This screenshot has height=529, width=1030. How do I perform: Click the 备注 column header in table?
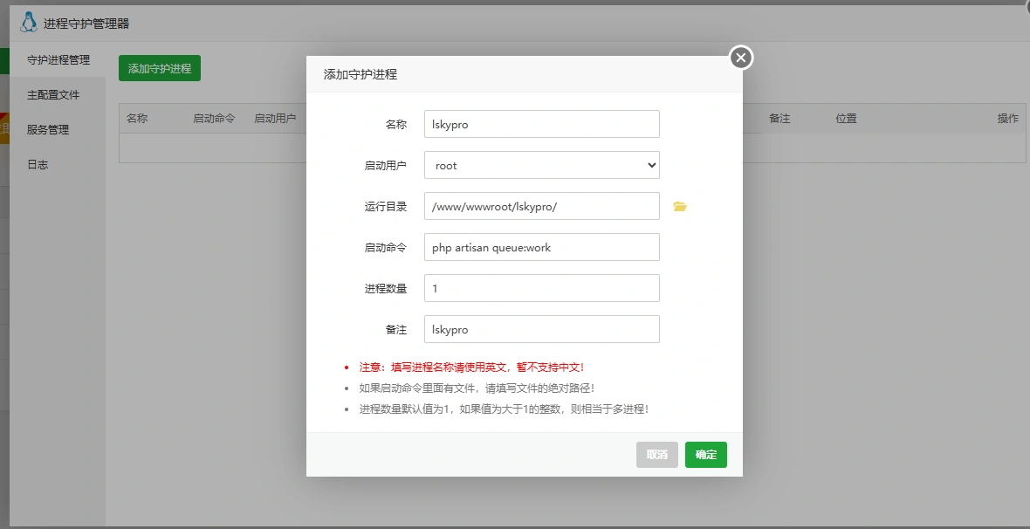[779, 119]
